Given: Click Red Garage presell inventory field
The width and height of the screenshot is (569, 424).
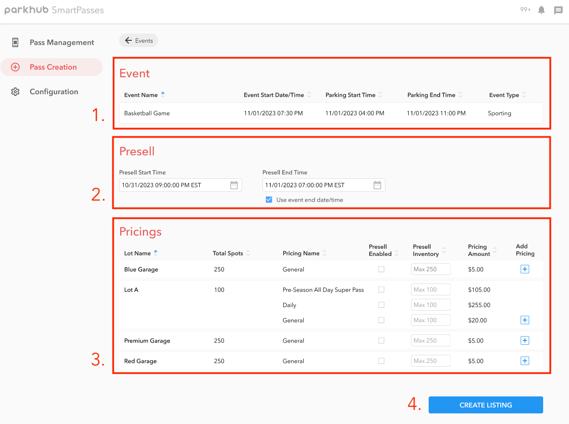Looking at the screenshot, I should [x=431, y=361].
